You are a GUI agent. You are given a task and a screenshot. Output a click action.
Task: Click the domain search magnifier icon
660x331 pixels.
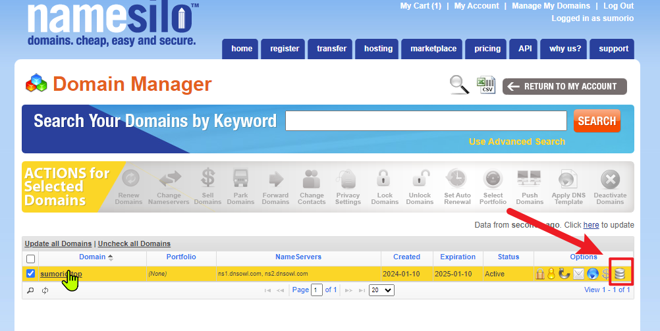[459, 85]
